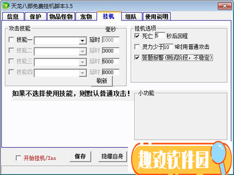234x175 pixels.
Task: Open the 技能一 dropdown list
Action: [82, 41]
